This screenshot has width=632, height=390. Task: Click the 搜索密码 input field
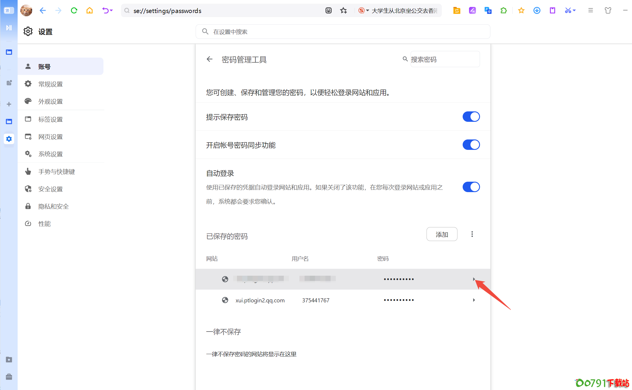[444, 59]
